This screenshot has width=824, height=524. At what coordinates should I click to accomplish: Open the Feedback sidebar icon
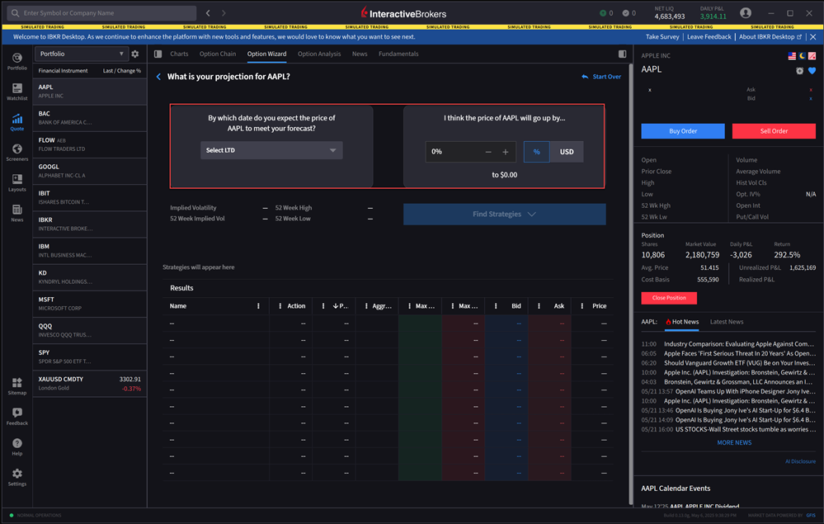[x=16, y=417]
